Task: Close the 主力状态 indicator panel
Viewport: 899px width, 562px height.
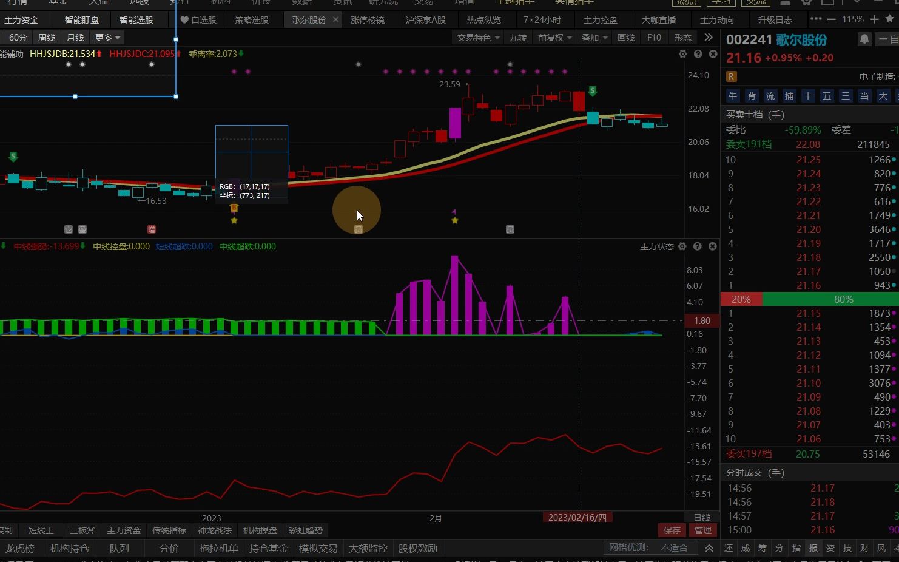Action: [713, 246]
